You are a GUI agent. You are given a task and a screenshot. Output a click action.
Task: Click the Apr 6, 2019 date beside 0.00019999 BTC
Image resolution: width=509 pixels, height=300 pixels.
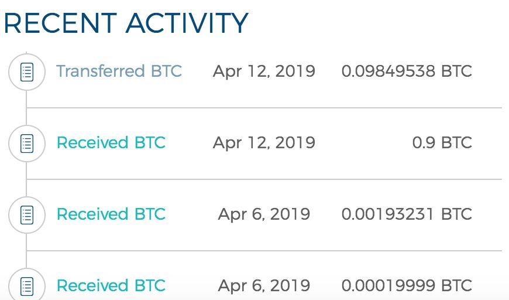coord(264,286)
